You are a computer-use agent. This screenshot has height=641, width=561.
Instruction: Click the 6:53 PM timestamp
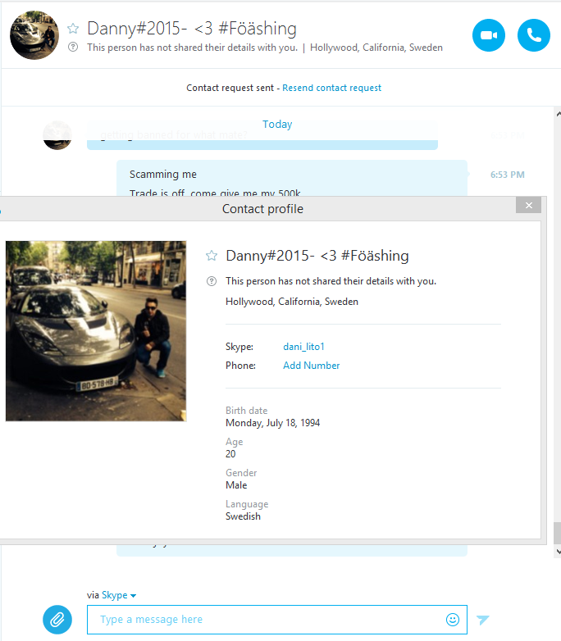click(508, 175)
